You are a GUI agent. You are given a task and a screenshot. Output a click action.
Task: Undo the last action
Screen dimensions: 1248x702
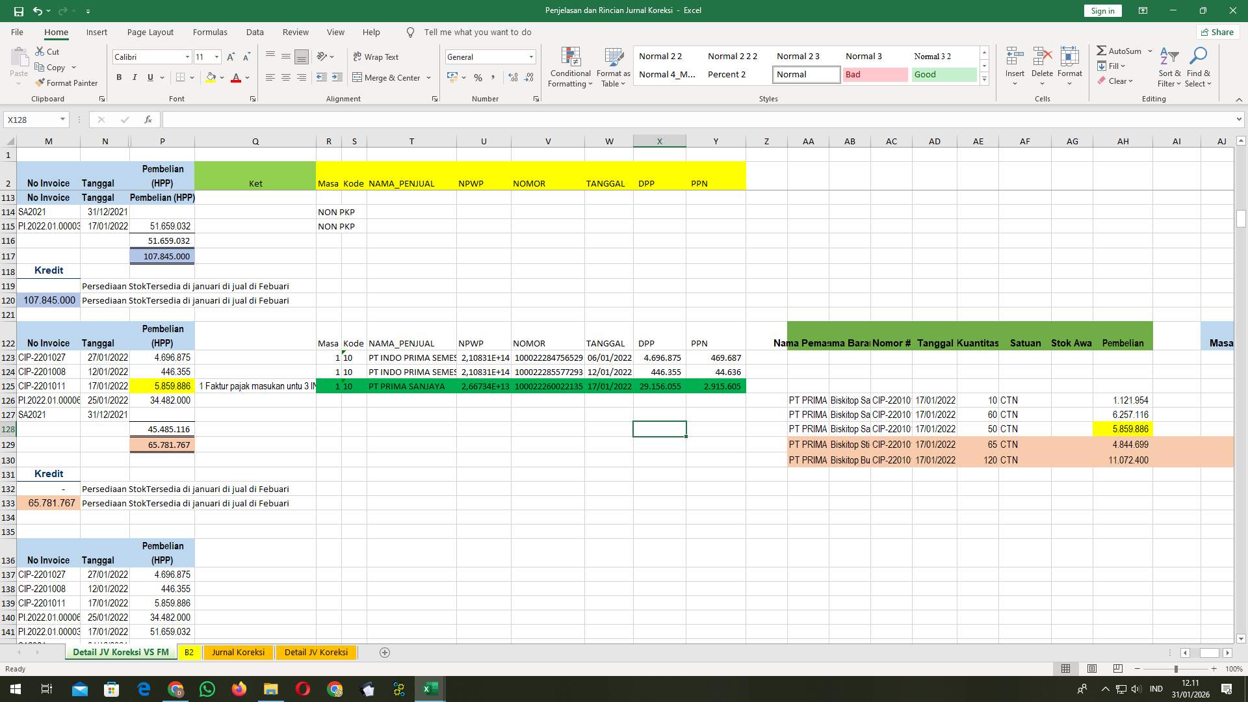pyautogui.click(x=36, y=10)
